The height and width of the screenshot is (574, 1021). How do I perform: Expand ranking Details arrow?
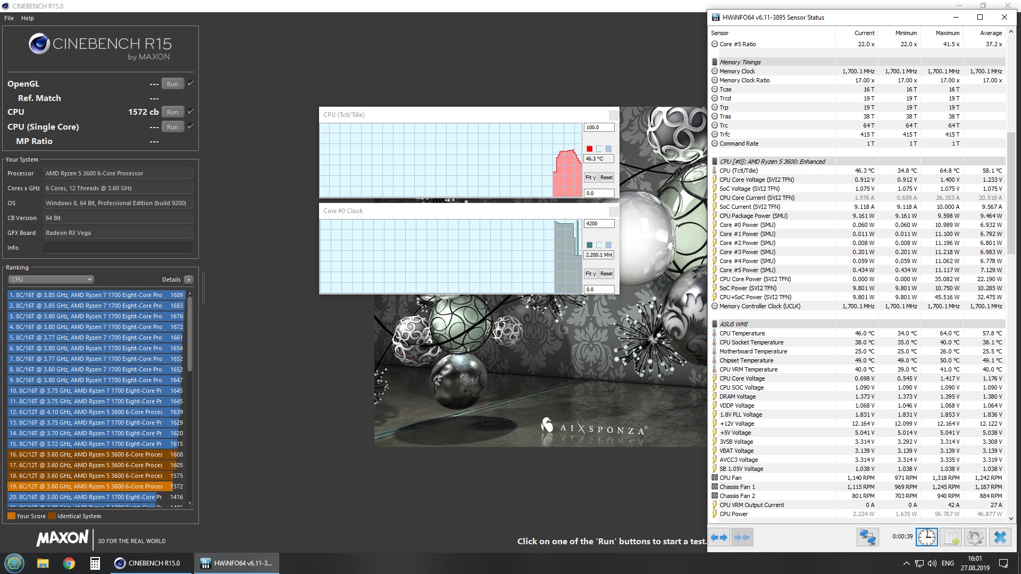click(189, 280)
